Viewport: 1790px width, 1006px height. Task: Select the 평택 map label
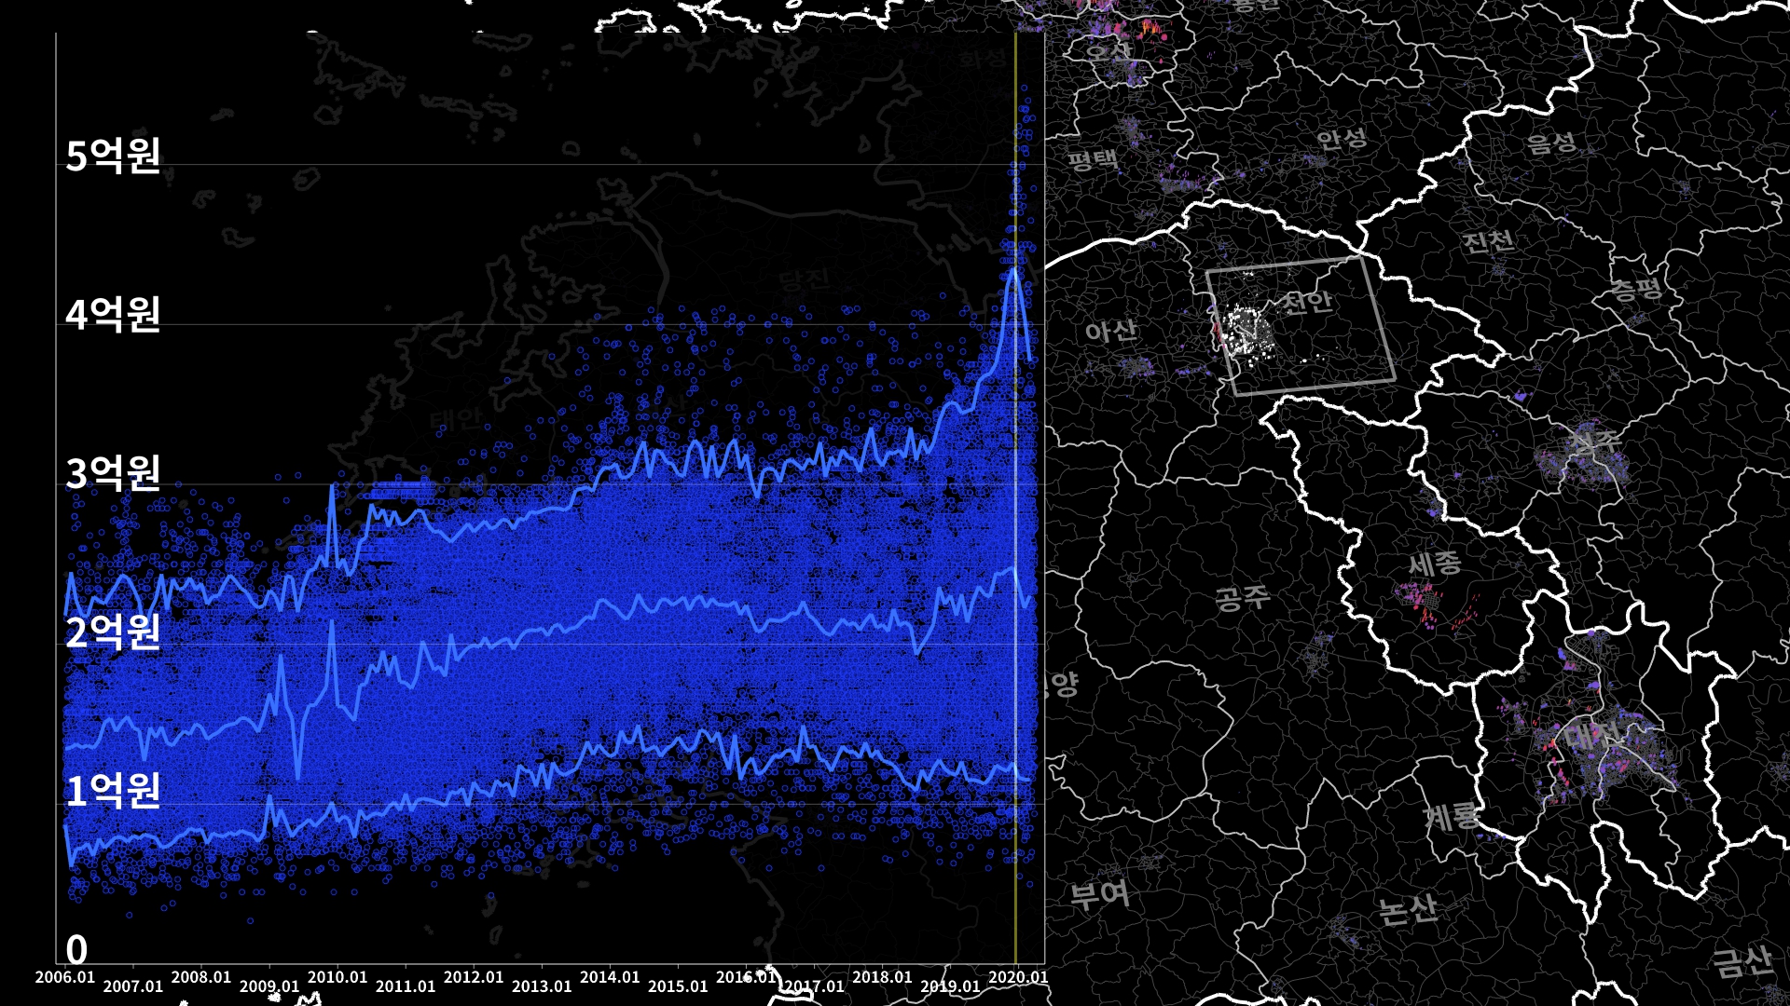1093,159
